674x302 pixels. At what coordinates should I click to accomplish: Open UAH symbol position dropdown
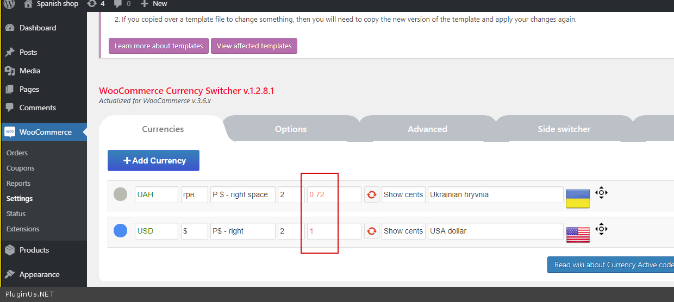[x=243, y=194]
